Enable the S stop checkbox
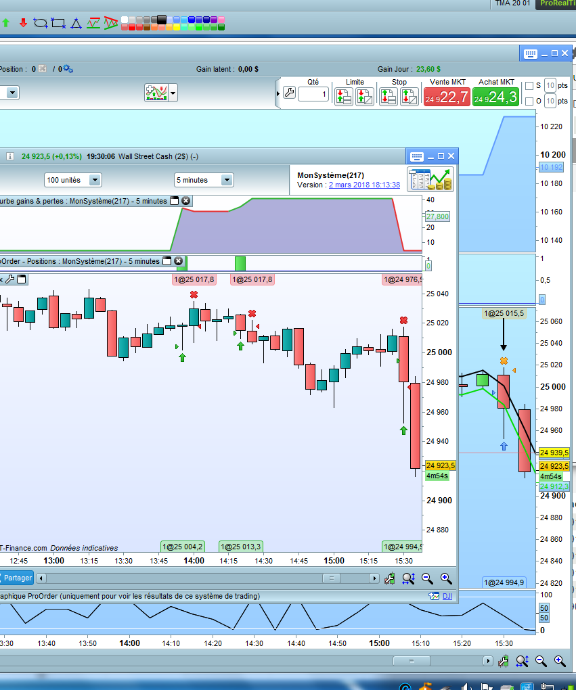The height and width of the screenshot is (690, 576). pos(529,86)
